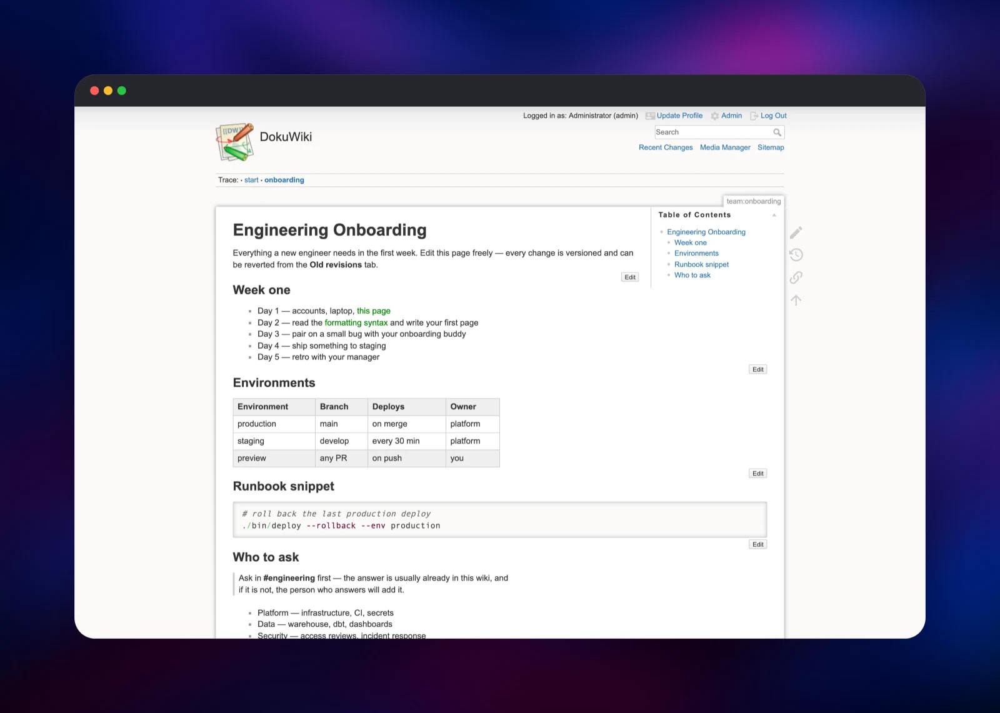Click the preview table cell
The image size is (1000, 713).
click(x=274, y=458)
